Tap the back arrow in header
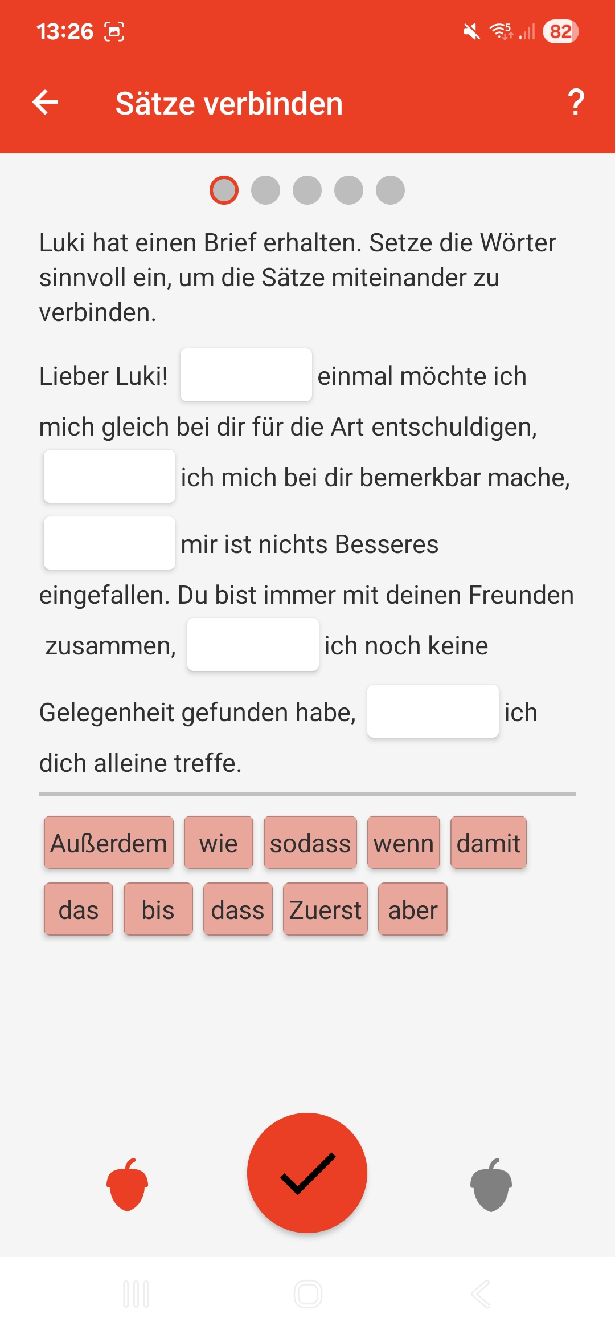This screenshot has width=615, height=1334. 46,103
